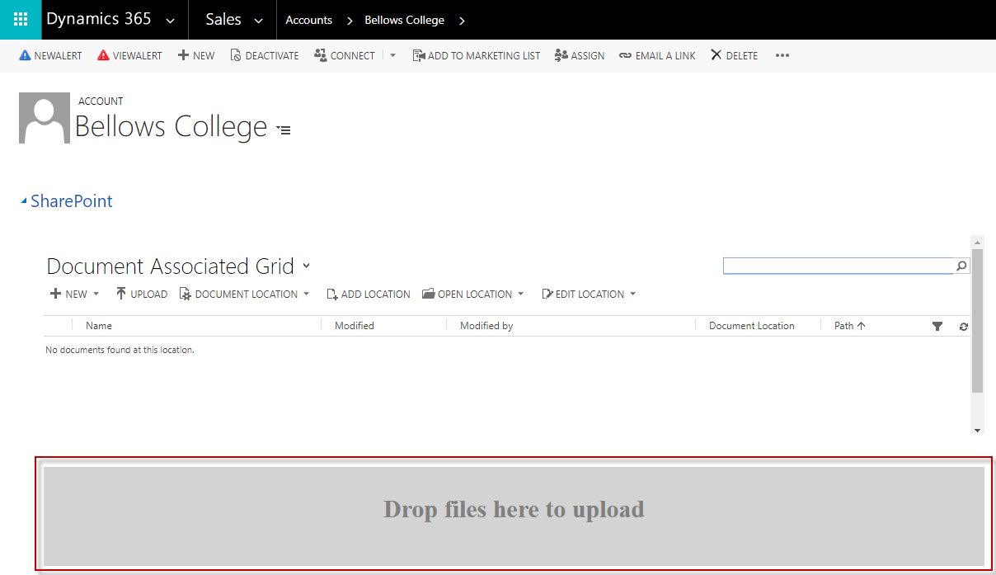The width and height of the screenshot is (996, 575).
Task: Click inside the grid search box
Action: click(x=838, y=266)
